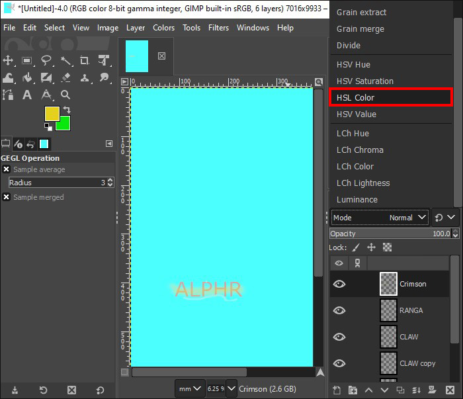The image size is (463, 399).
Task: Save tool preset in Tool Options
Action: (15, 390)
